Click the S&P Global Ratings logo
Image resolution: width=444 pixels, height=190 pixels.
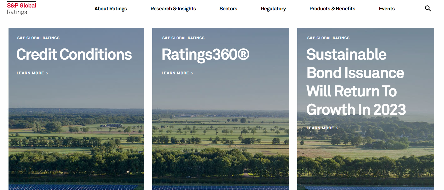tap(22, 9)
